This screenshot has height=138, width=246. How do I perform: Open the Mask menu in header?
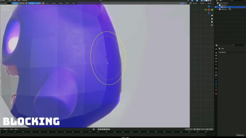point(19,1)
